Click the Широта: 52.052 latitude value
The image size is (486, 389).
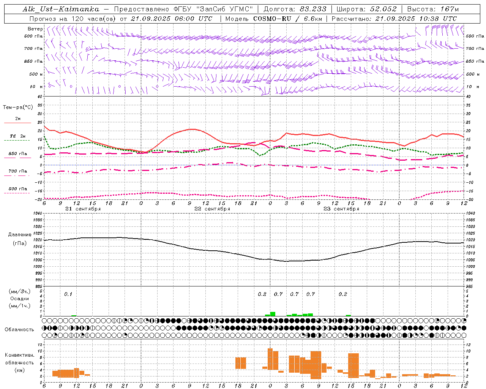pyautogui.click(x=367, y=9)
